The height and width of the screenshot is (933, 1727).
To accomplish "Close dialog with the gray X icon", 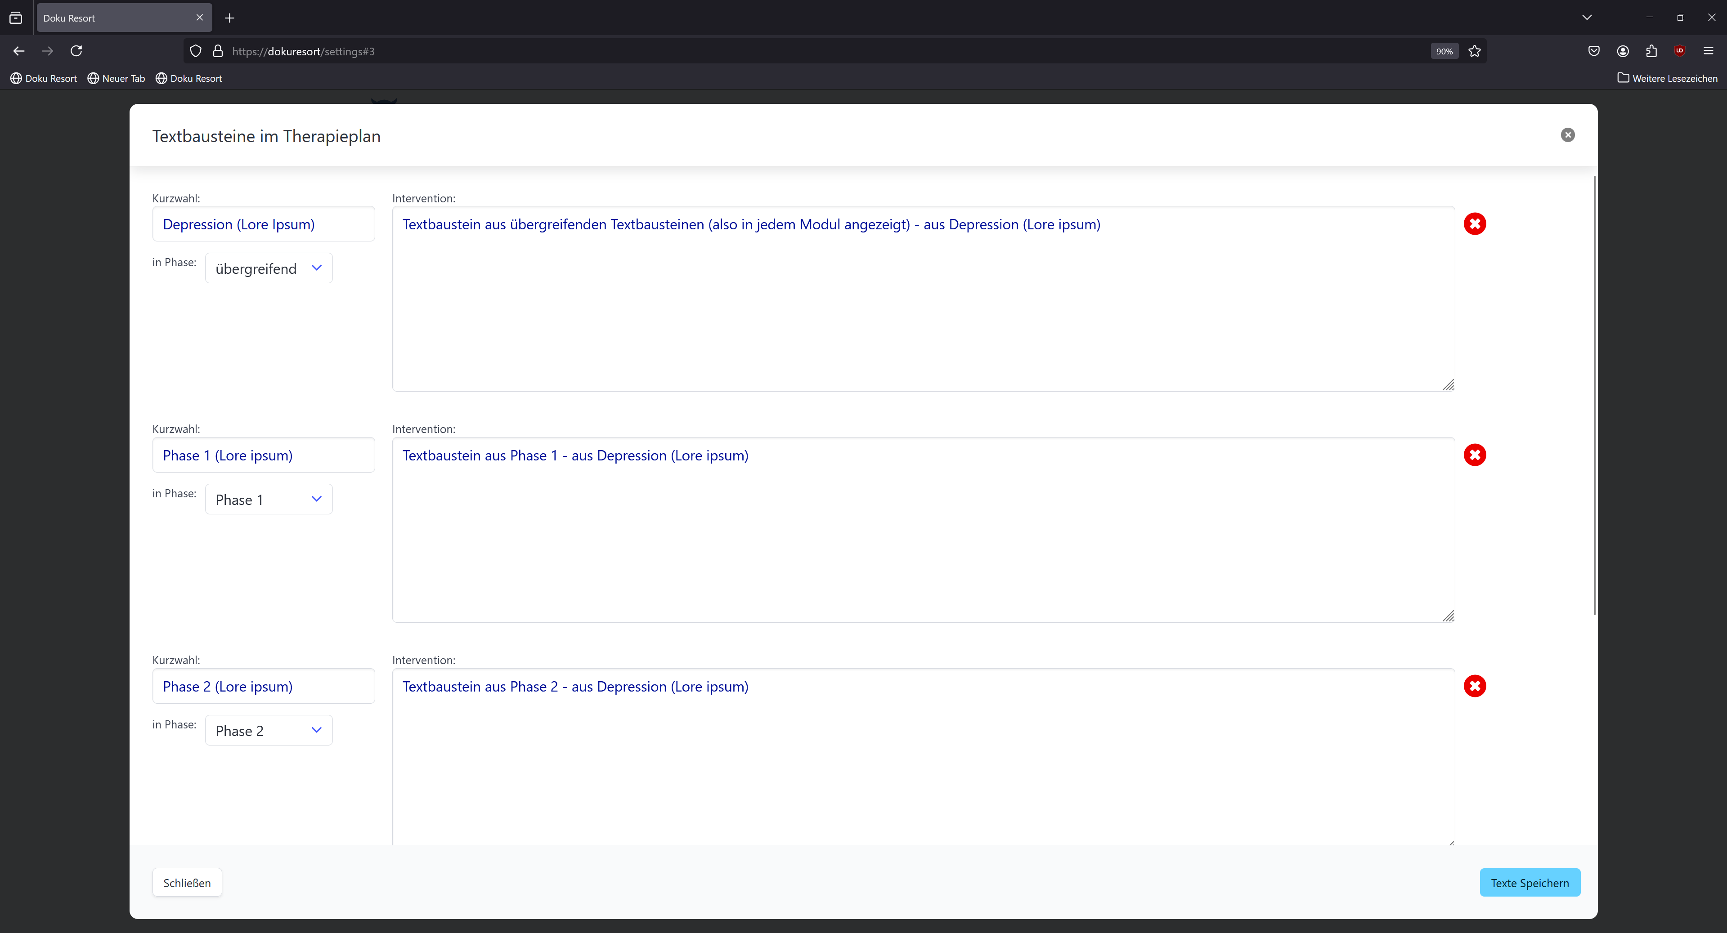I will (1567, 135).
